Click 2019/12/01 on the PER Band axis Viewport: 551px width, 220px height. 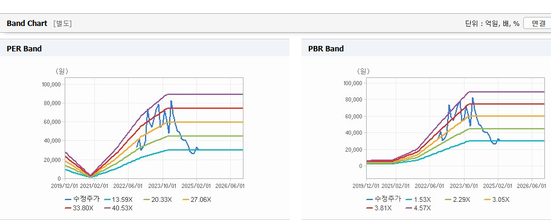pyautogui.click(x=64, y=186)
